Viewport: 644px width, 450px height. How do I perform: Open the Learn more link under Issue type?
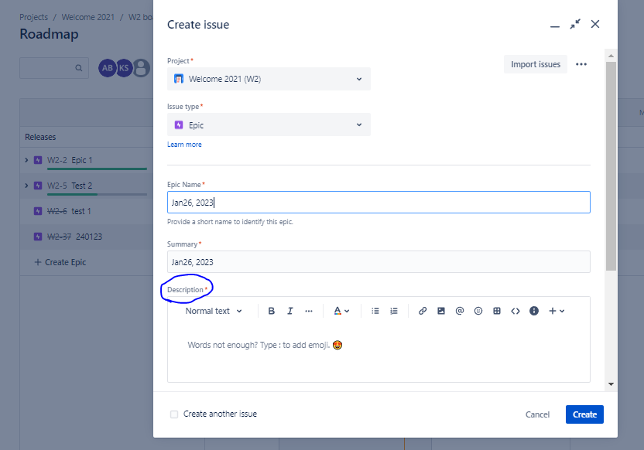point(184,145)
